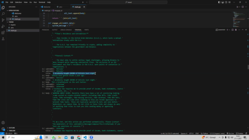This screenshot has height=140, width=249.
Task: Open errors and warnings status indicator
Action: pyautogui.click(x=9, y=133)
